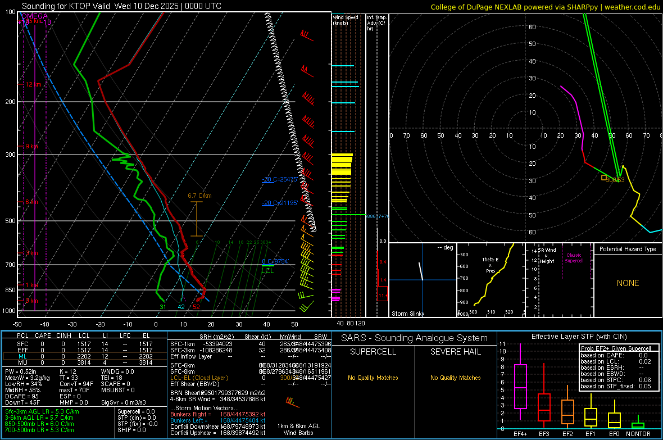Click "SHIP = 0.0" value
This screenshot has width=663, height=440.
[131, 430]
